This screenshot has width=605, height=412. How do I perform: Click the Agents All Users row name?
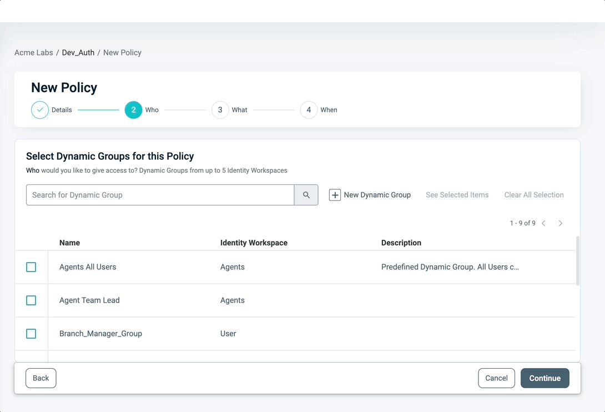click(88, 267)
